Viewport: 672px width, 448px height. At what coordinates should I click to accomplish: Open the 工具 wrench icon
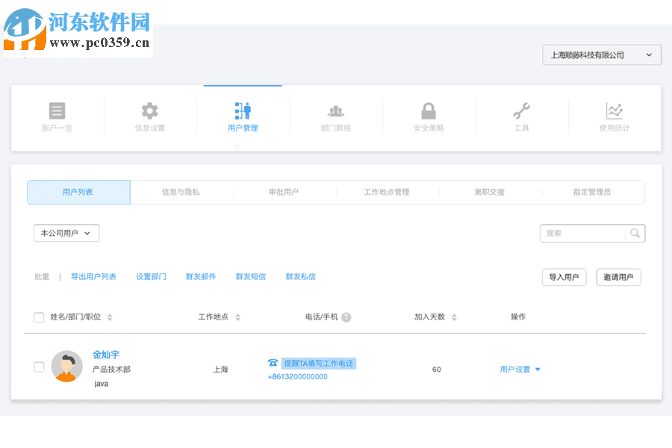coord(521,110)
